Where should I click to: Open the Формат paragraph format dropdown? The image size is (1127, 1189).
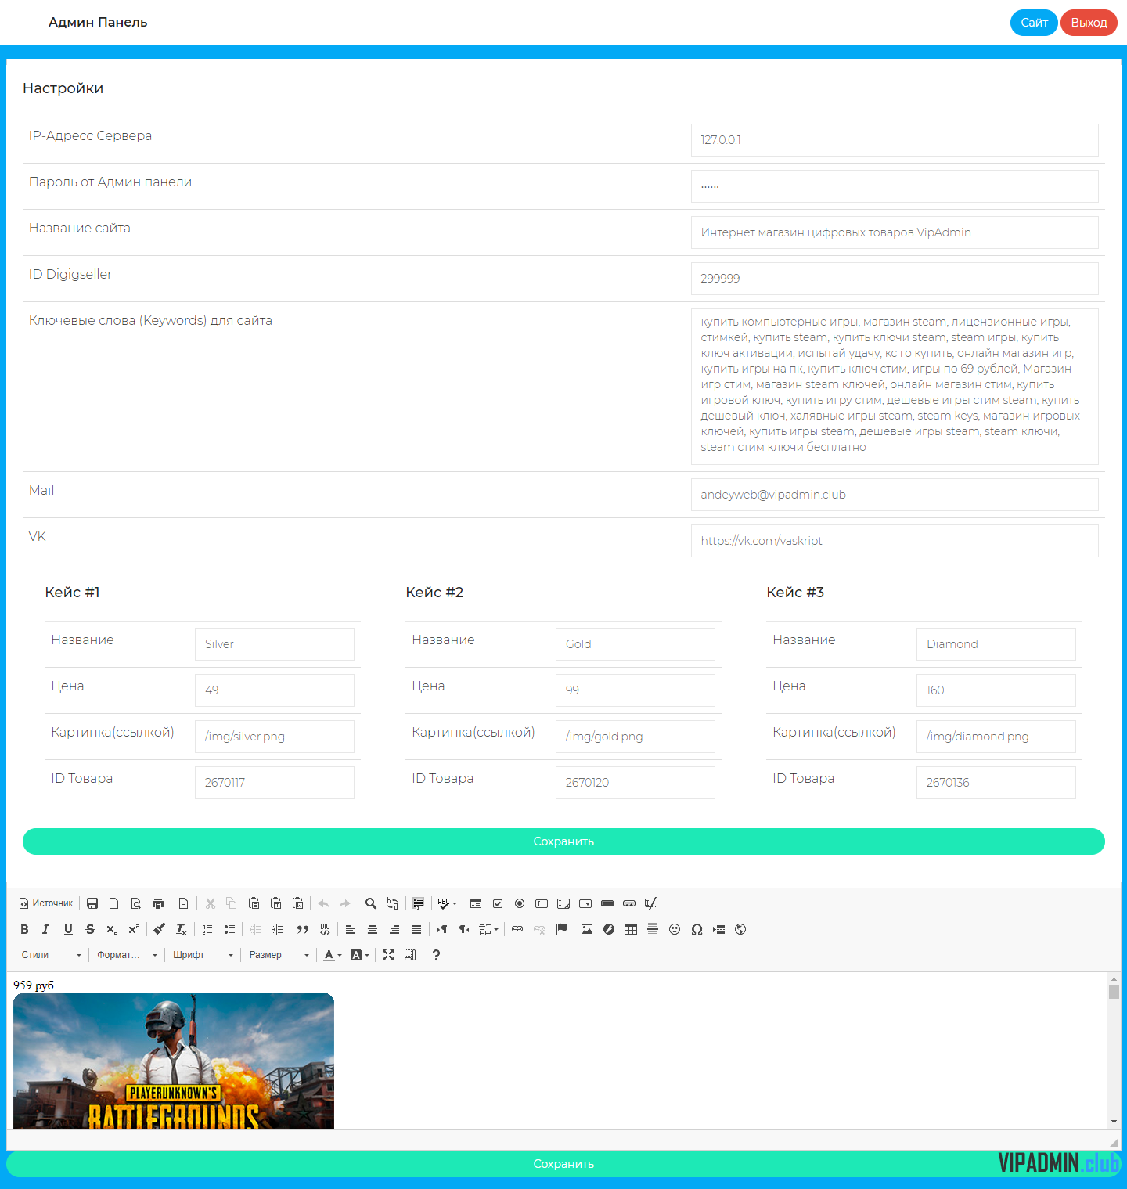tap(127, 955)
